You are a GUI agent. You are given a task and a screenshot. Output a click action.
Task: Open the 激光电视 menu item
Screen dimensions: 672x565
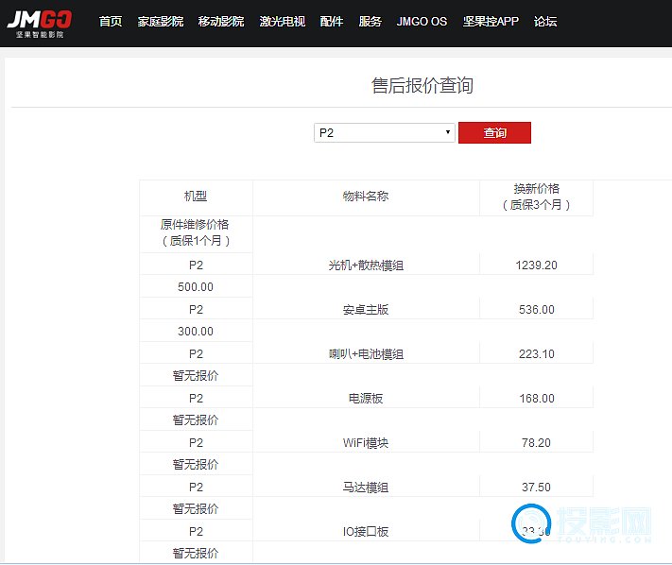coord(283,22)
